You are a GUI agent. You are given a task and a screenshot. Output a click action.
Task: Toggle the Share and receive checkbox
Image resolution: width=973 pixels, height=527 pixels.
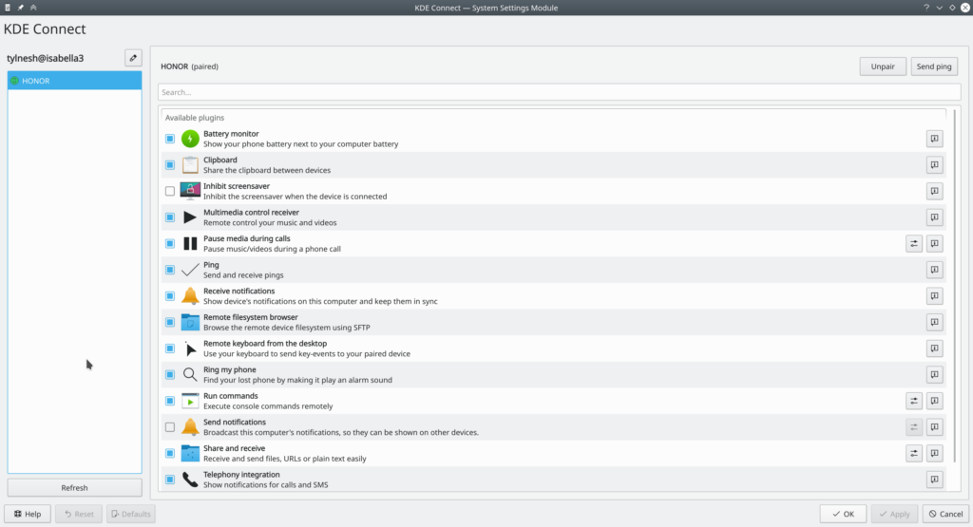(x=170, y=453)
